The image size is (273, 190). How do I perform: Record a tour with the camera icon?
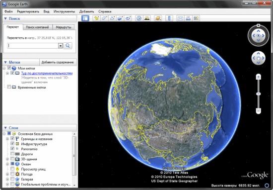(129, 18)
